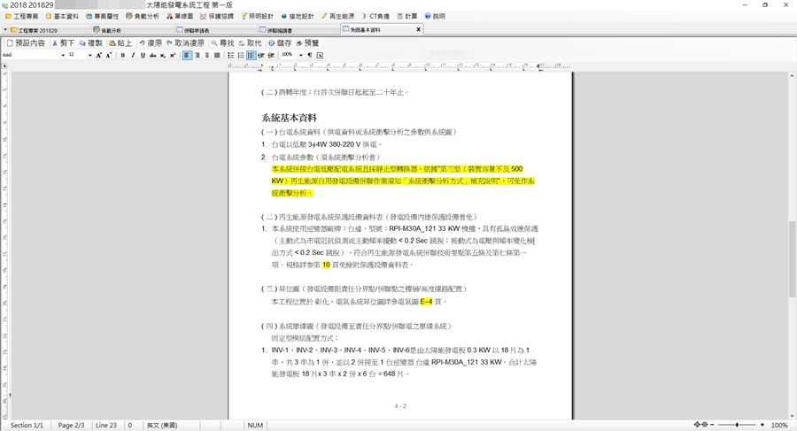The height and width of the screenshot is (431, 797).
Task: Open 工程專案 menu
Action: [22, 16]
